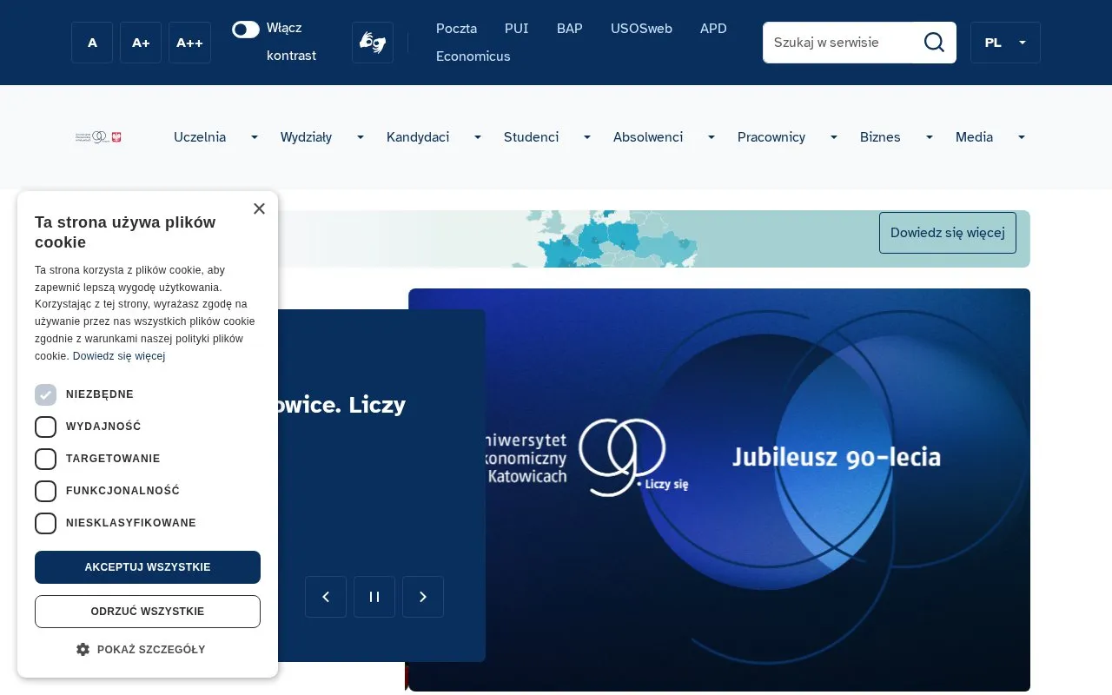This screenshot has height=695, width=1112.
Task: Click the Odrzuć wszystkie button
Action: (148, 612)
